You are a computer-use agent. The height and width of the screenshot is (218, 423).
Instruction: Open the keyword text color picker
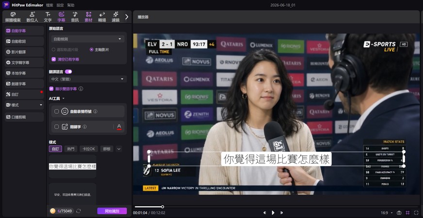119,126
